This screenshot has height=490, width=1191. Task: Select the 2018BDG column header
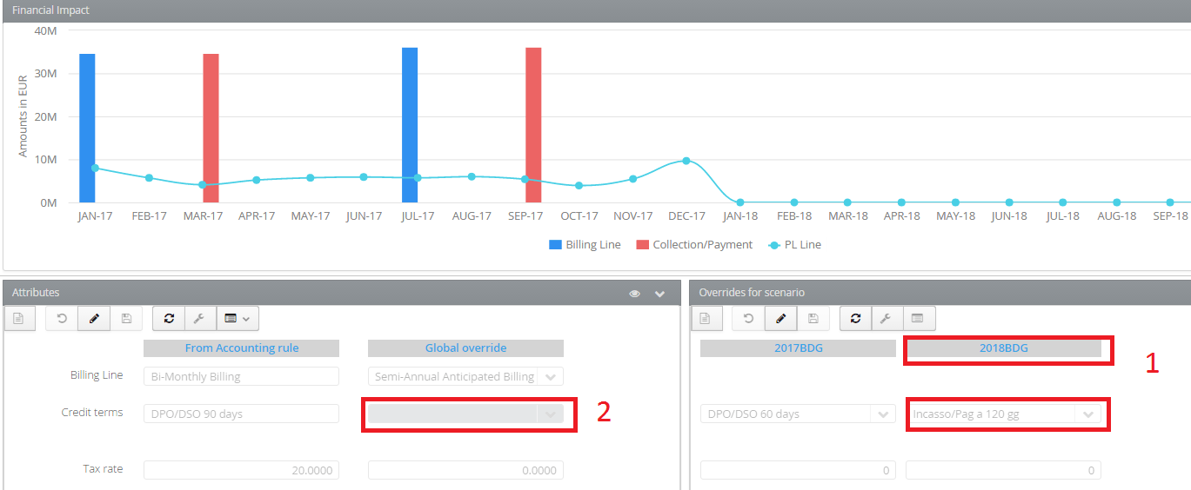click(x=1003, y=348)
